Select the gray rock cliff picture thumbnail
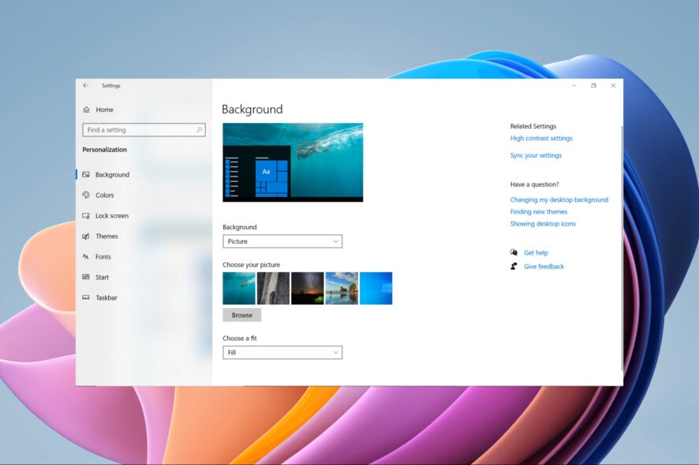 pos(273,288)
